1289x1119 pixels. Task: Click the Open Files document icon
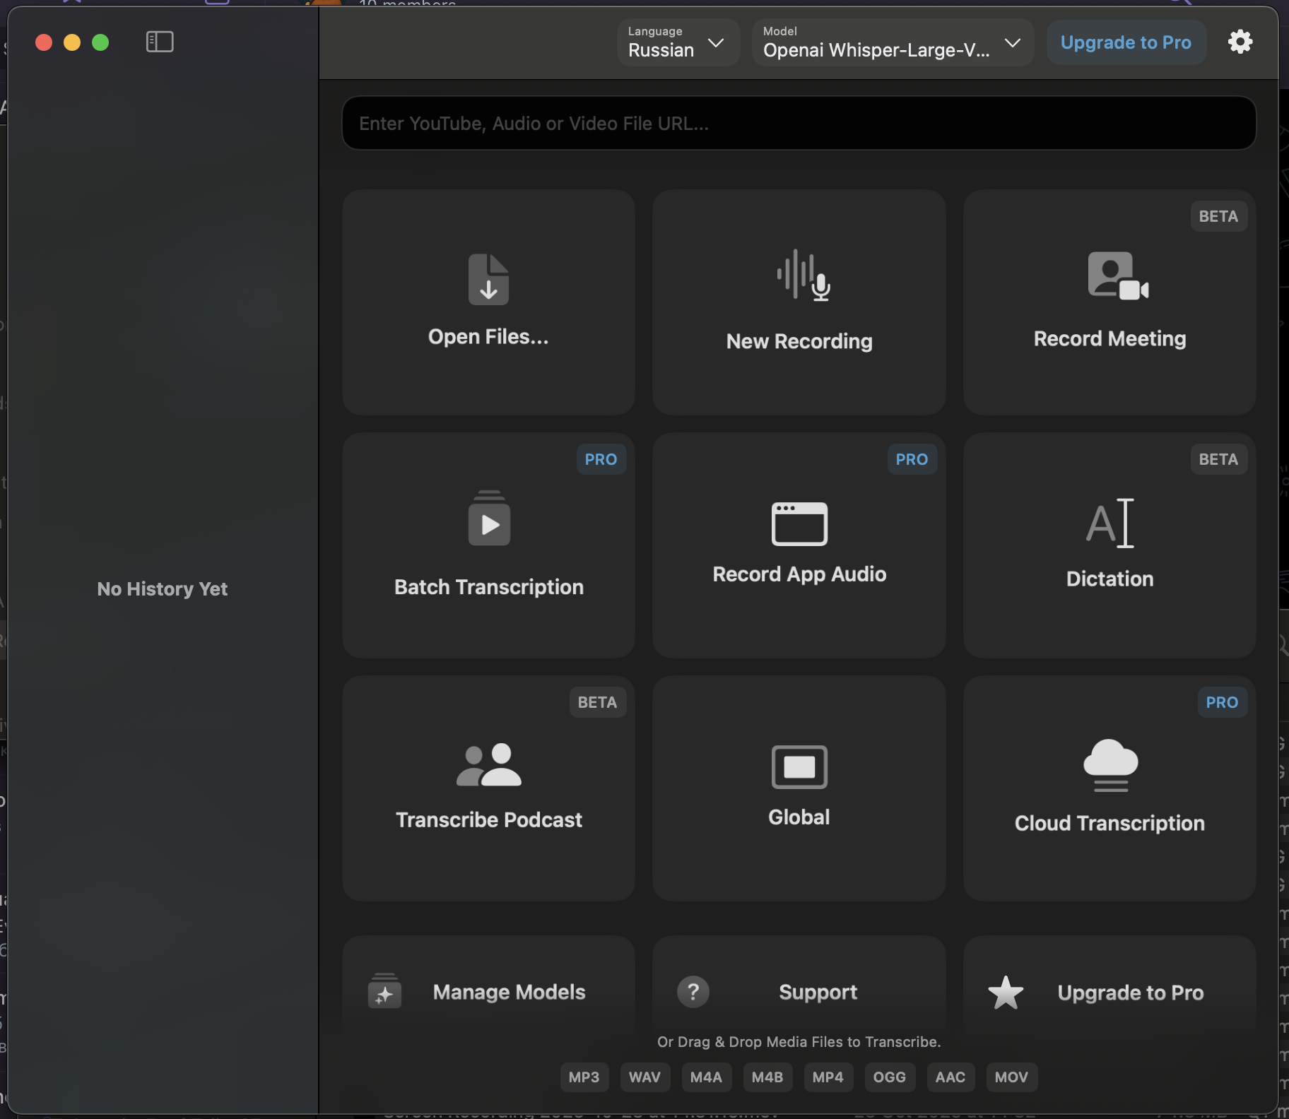pyautogui.click(x=488, y=280)
